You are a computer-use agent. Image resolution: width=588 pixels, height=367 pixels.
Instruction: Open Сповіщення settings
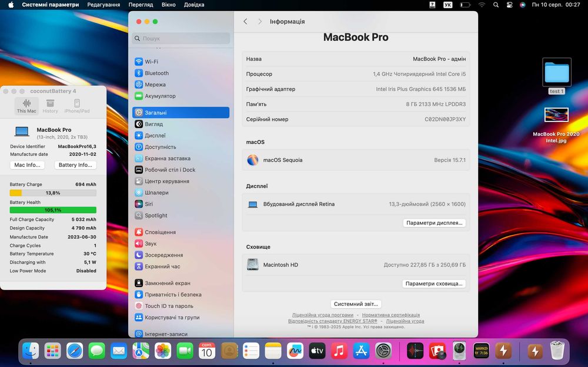tap(181, 232)
